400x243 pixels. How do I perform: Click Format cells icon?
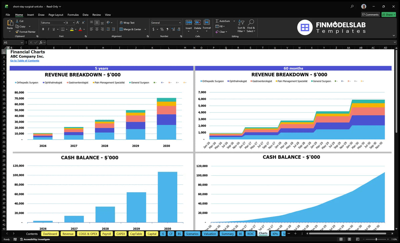(x=207, y=22)
